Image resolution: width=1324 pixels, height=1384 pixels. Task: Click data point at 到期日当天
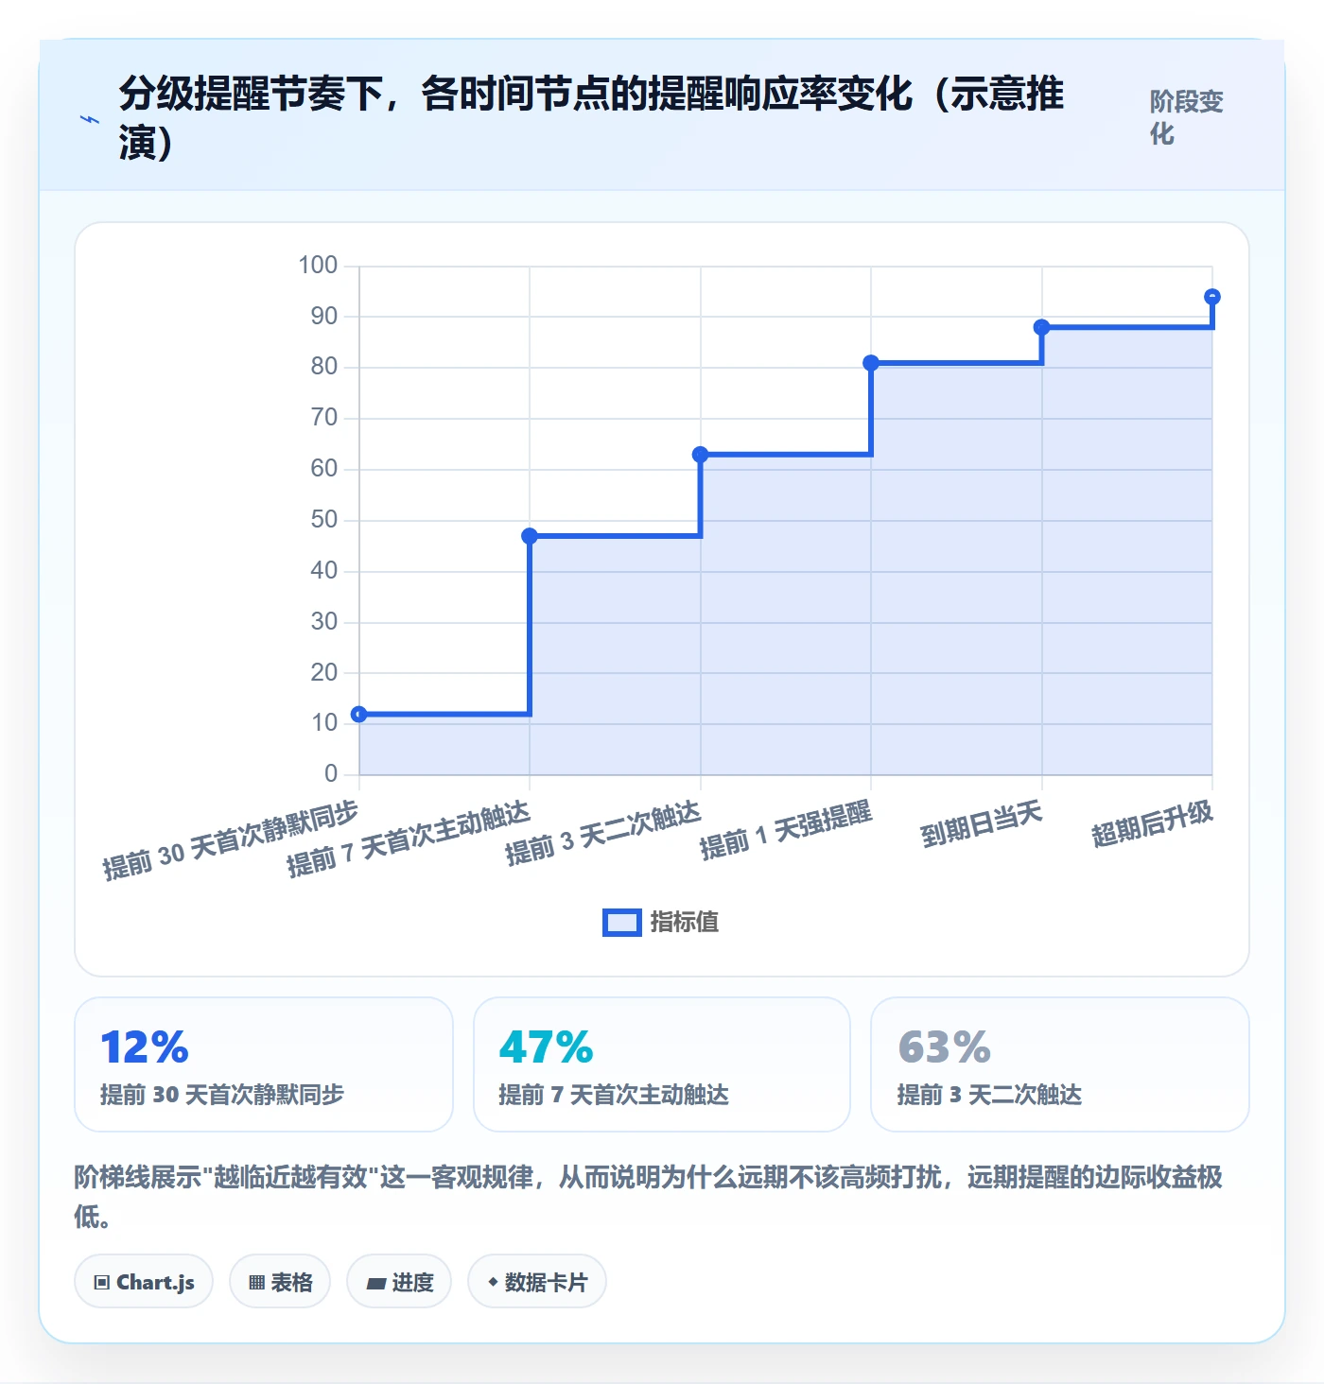(1042, 327)
